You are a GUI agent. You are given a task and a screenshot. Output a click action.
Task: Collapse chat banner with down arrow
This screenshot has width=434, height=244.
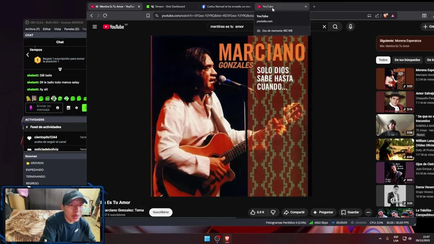pyautogui.click(x=60, y=69)
